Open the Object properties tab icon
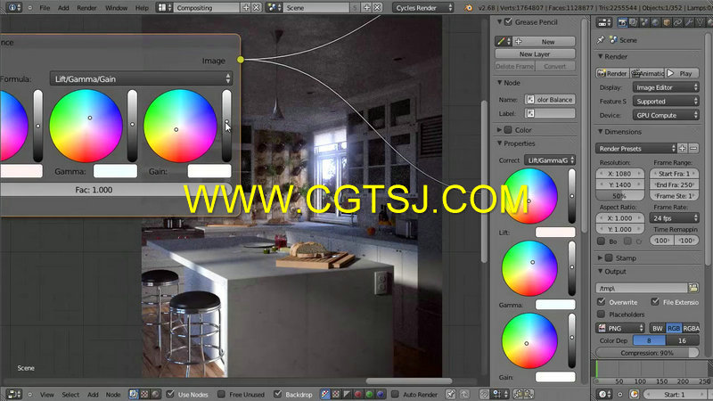The height and width of the screenshot is (401, 713). coord(667,22)
